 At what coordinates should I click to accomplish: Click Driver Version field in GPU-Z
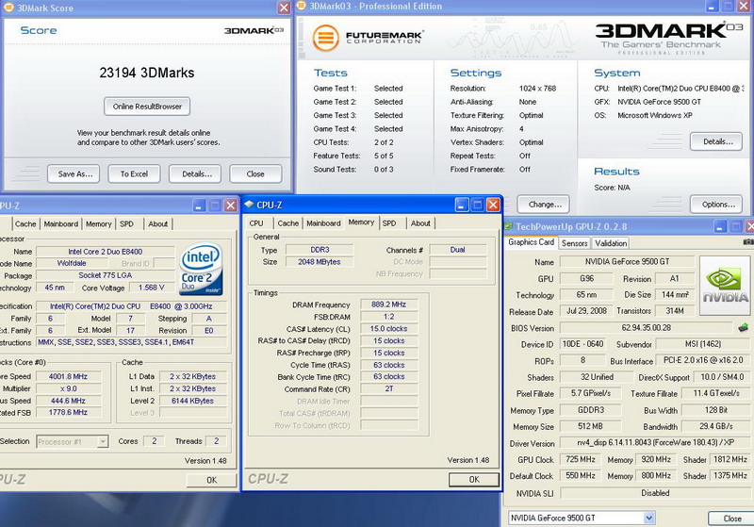[x=655, y=442]
